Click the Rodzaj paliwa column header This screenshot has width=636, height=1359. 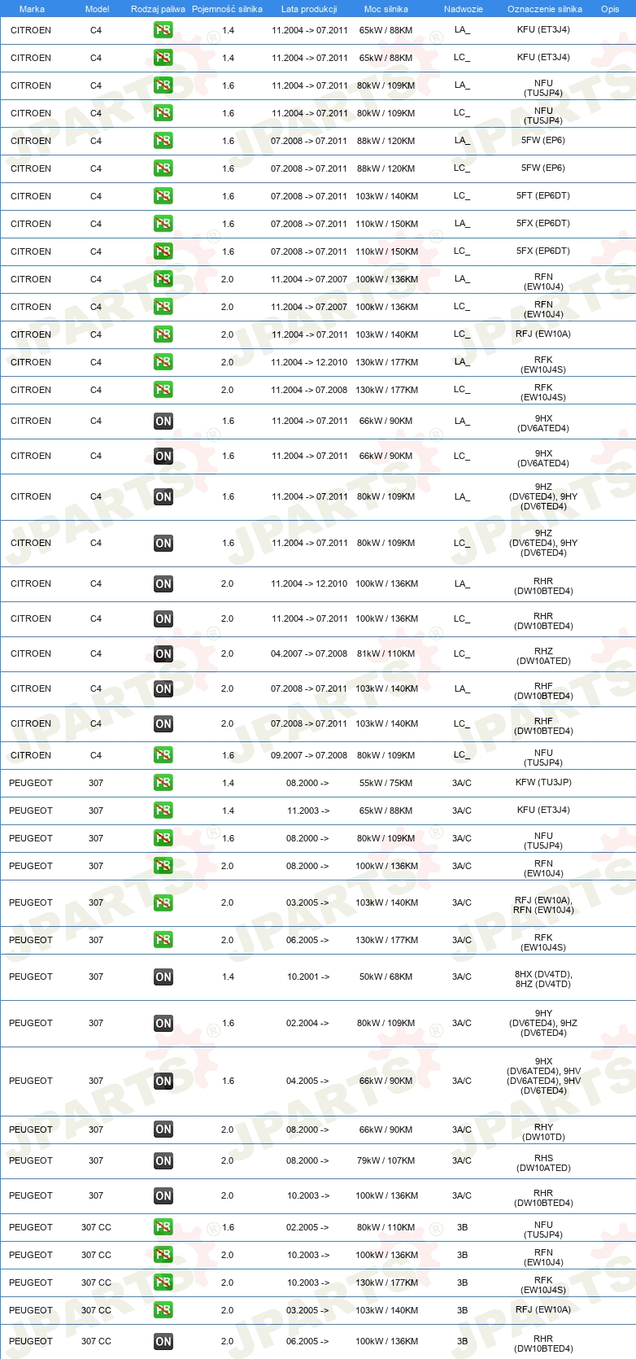pyautogui.click(x=158, y=9)
